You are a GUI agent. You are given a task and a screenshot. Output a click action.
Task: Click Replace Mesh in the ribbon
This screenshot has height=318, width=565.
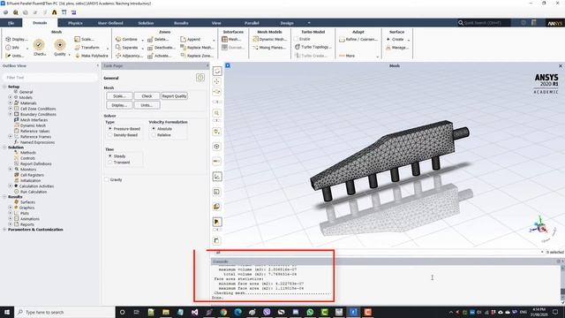197,47
